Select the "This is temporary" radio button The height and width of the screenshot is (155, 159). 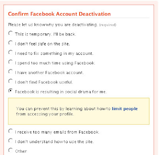pos(10,33)
